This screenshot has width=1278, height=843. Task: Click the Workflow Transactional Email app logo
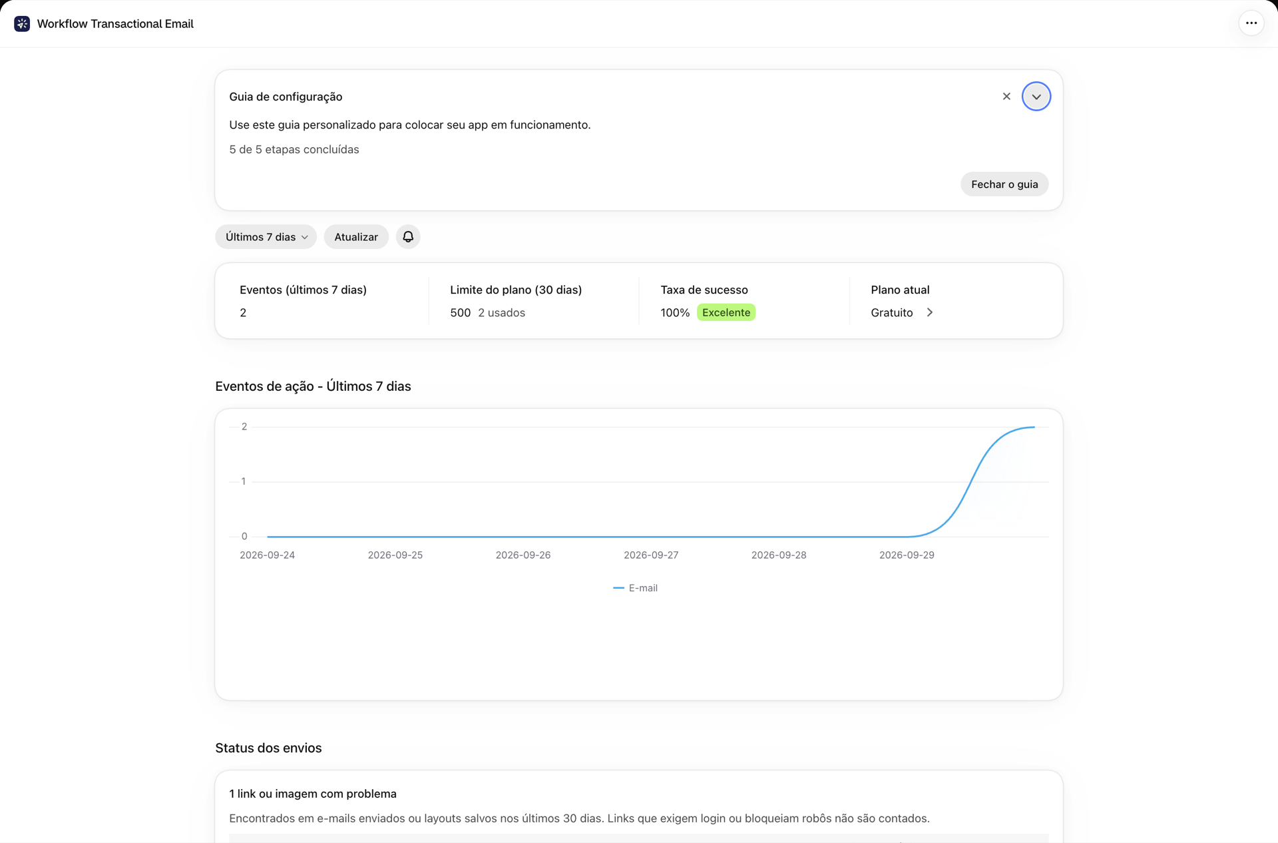pyautogui.click(x=22, y=24)
